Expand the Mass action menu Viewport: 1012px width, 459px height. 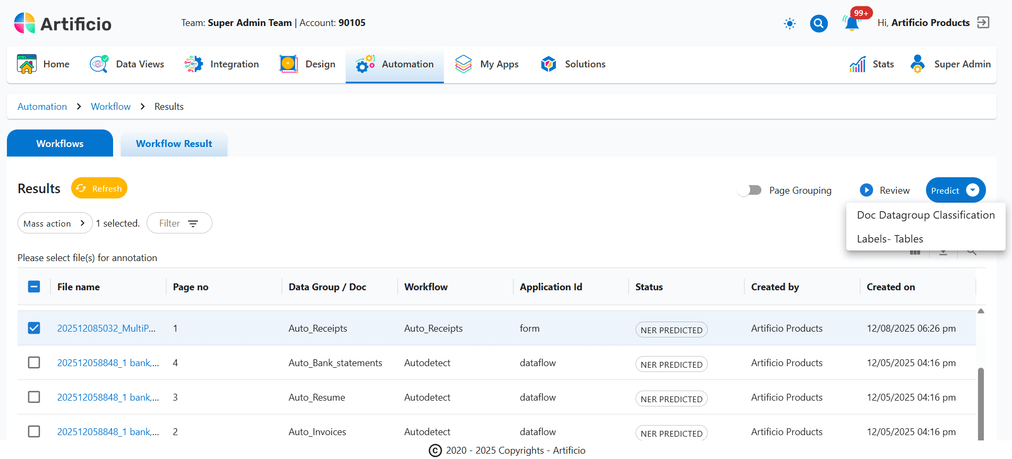click(55, 223)
